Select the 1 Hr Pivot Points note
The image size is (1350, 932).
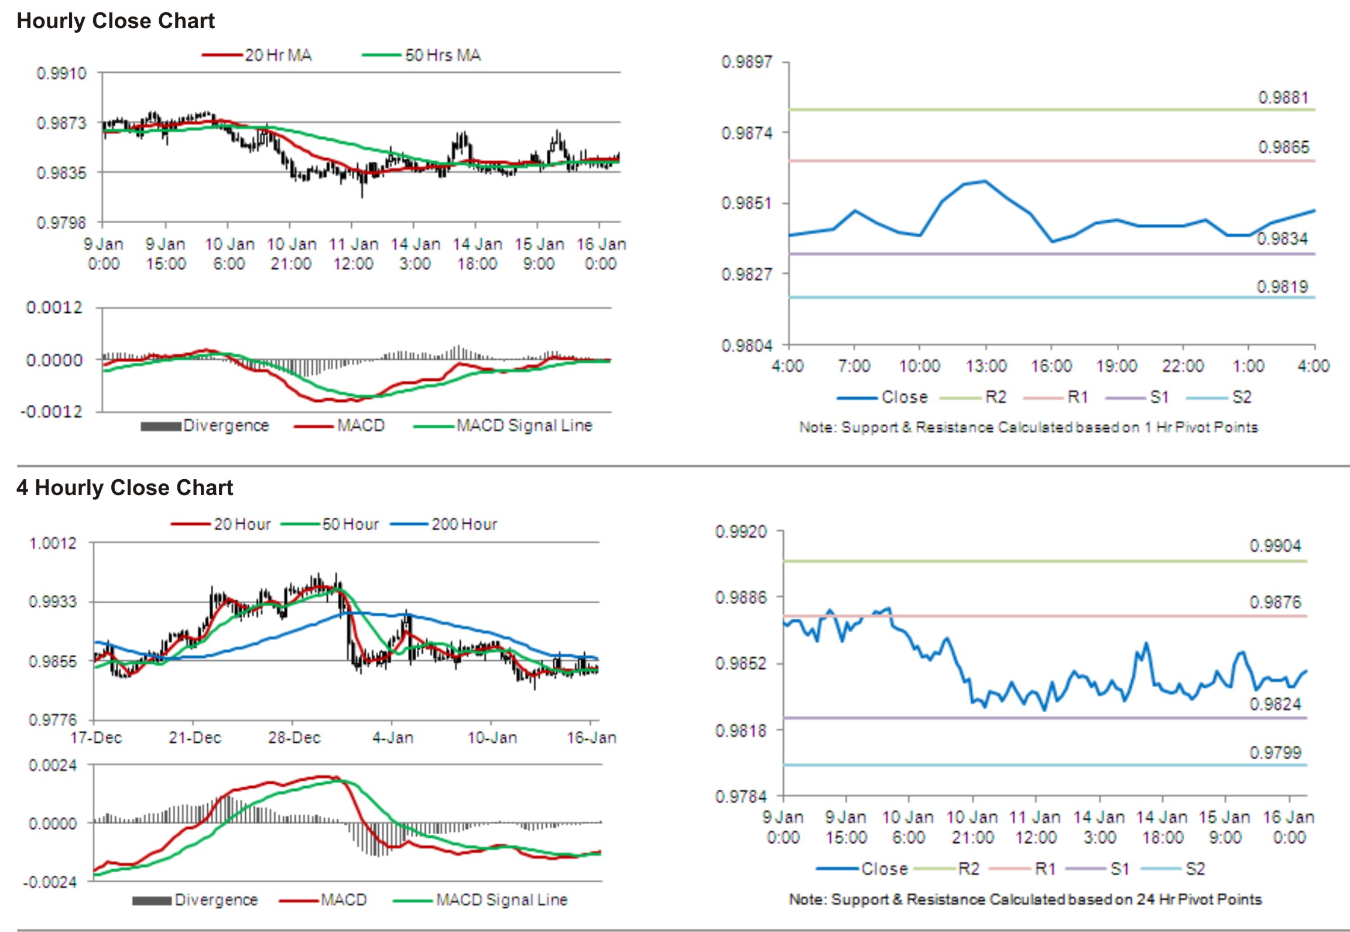[x=1029, y=428]
